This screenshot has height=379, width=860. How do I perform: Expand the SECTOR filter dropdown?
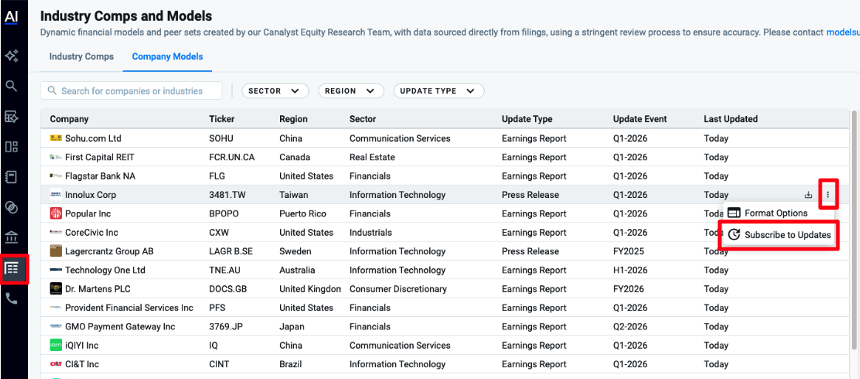pos(275,91)
